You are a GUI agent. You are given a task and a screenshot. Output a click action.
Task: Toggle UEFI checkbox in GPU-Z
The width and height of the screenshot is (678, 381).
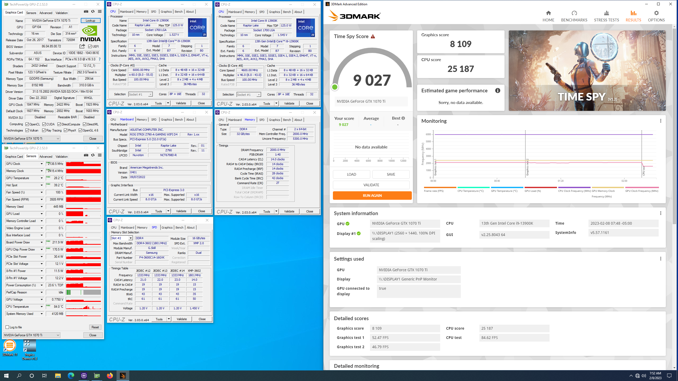(90, 47)
